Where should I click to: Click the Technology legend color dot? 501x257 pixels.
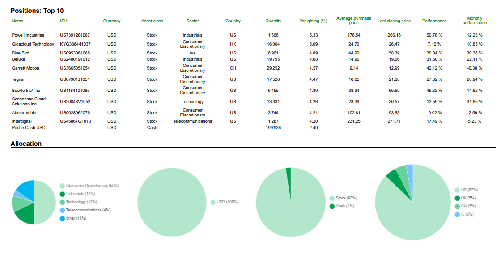pyautogui.click(x=62, y=202)
